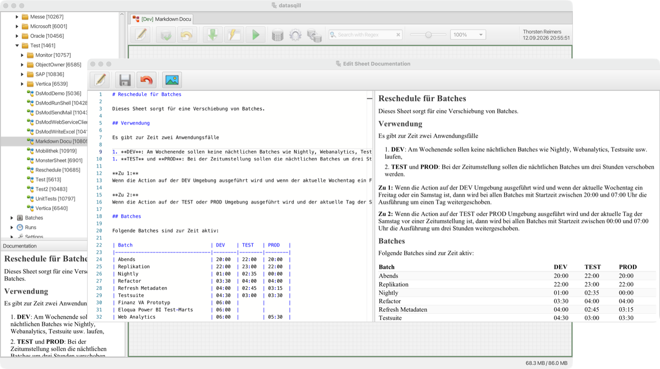Click the DsModDemo sheet icon
Image resolution: width=660 pixels, height=369 pixels.
(x=30, y=93)
